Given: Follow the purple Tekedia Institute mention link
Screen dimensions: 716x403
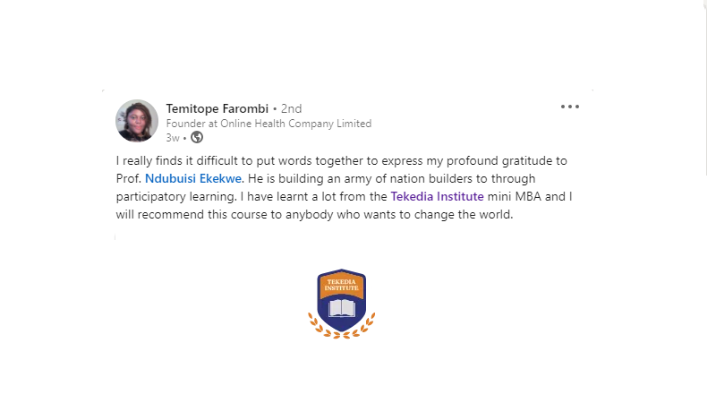Looking at the screenshot, I should (x=437, y=196).
